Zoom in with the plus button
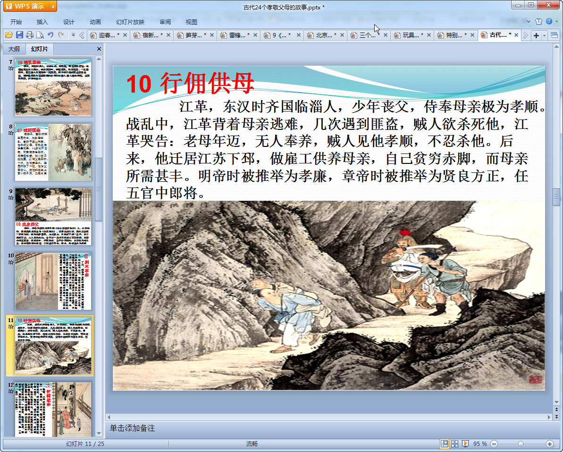This screenshot has height=452, width=563. coord(550,444)
